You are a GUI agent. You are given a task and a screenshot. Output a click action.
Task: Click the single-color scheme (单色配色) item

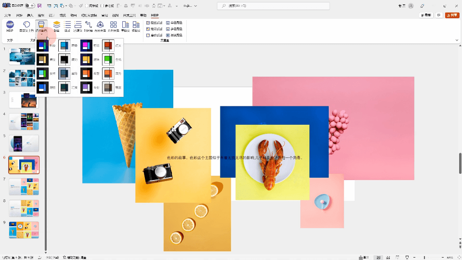click(x=174, y=23)
